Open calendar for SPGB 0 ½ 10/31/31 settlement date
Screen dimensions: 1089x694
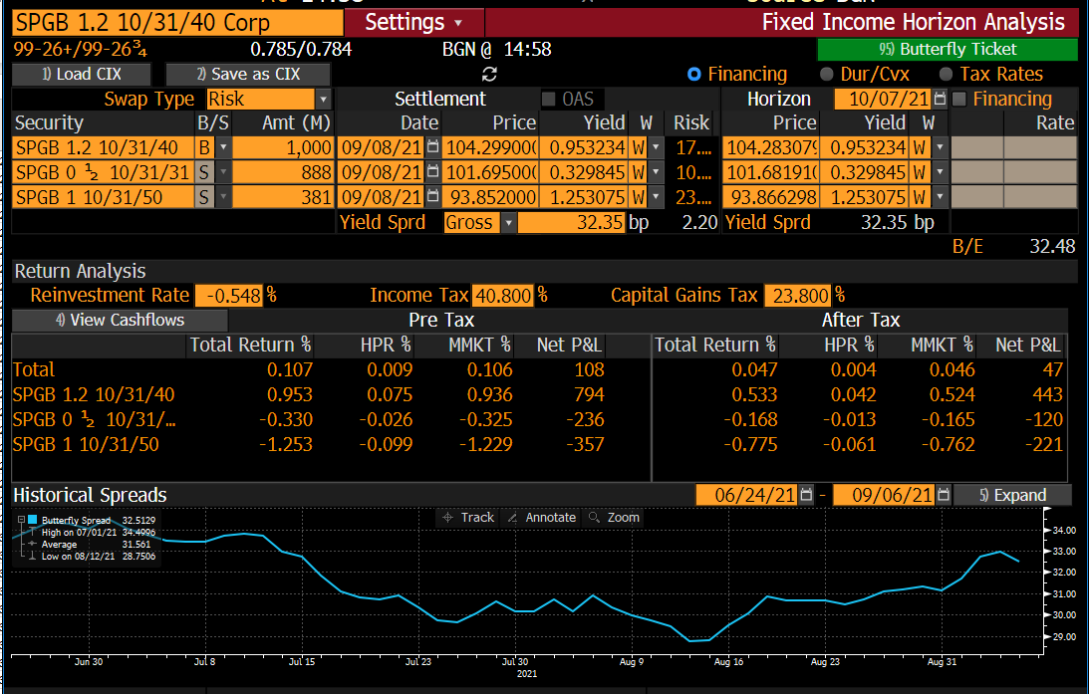point(432,172)
